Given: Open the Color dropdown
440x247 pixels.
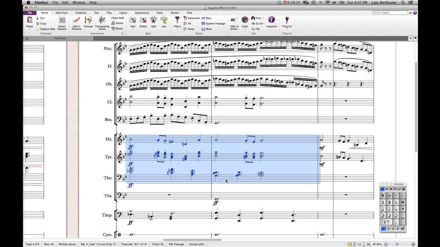Looking at the screenshot, I should pos(245,29).
